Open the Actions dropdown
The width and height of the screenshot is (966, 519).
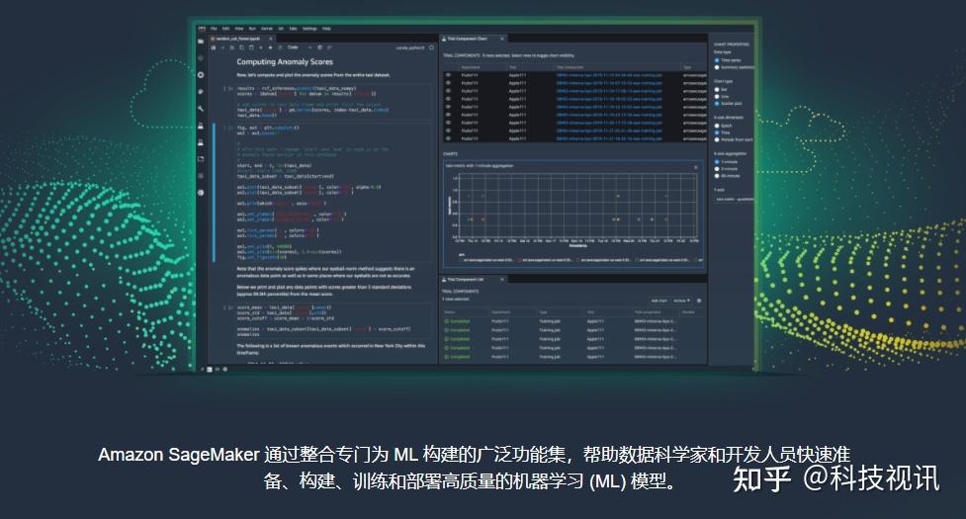click(x=681, y=301)
